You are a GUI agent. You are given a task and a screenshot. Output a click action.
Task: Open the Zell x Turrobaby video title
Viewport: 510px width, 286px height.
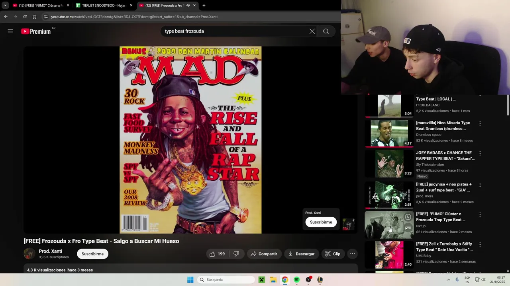tap(445, 247)
